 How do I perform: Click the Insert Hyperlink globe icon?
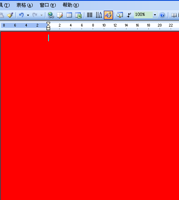51,15
